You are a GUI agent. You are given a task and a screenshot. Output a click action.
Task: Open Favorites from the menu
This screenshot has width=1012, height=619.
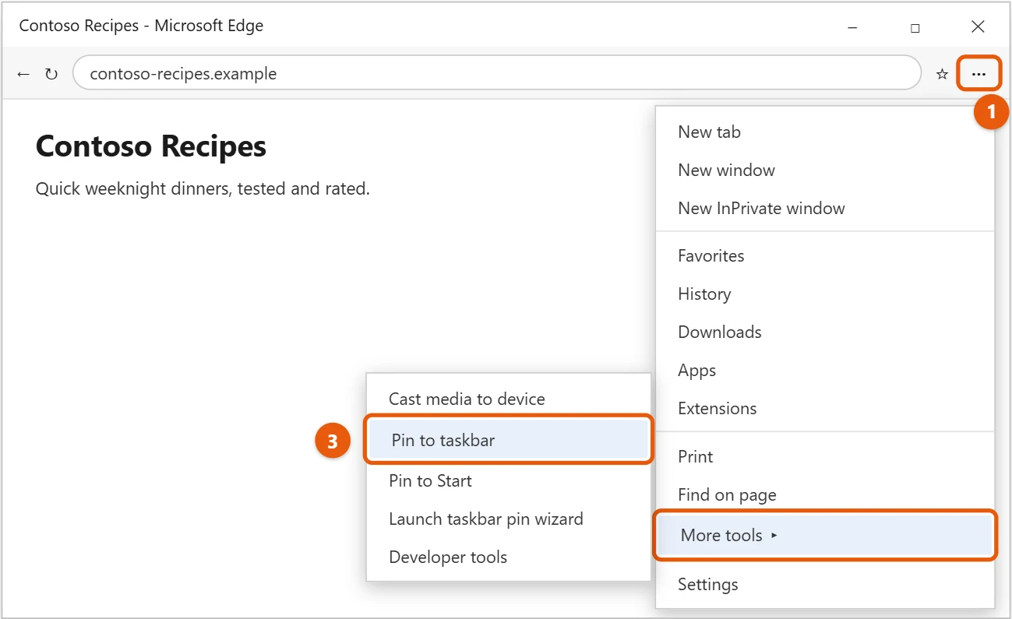coord(825,256)
